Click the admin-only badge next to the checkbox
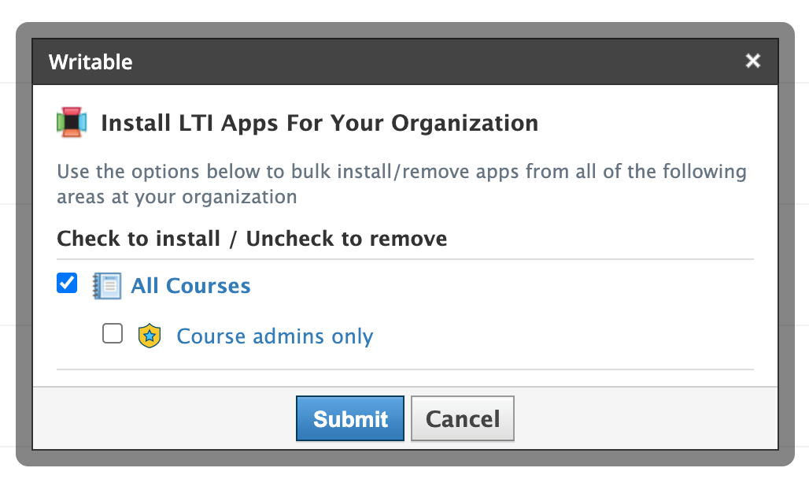Viewport: 809px width, 479px height. tap(150, 334)
